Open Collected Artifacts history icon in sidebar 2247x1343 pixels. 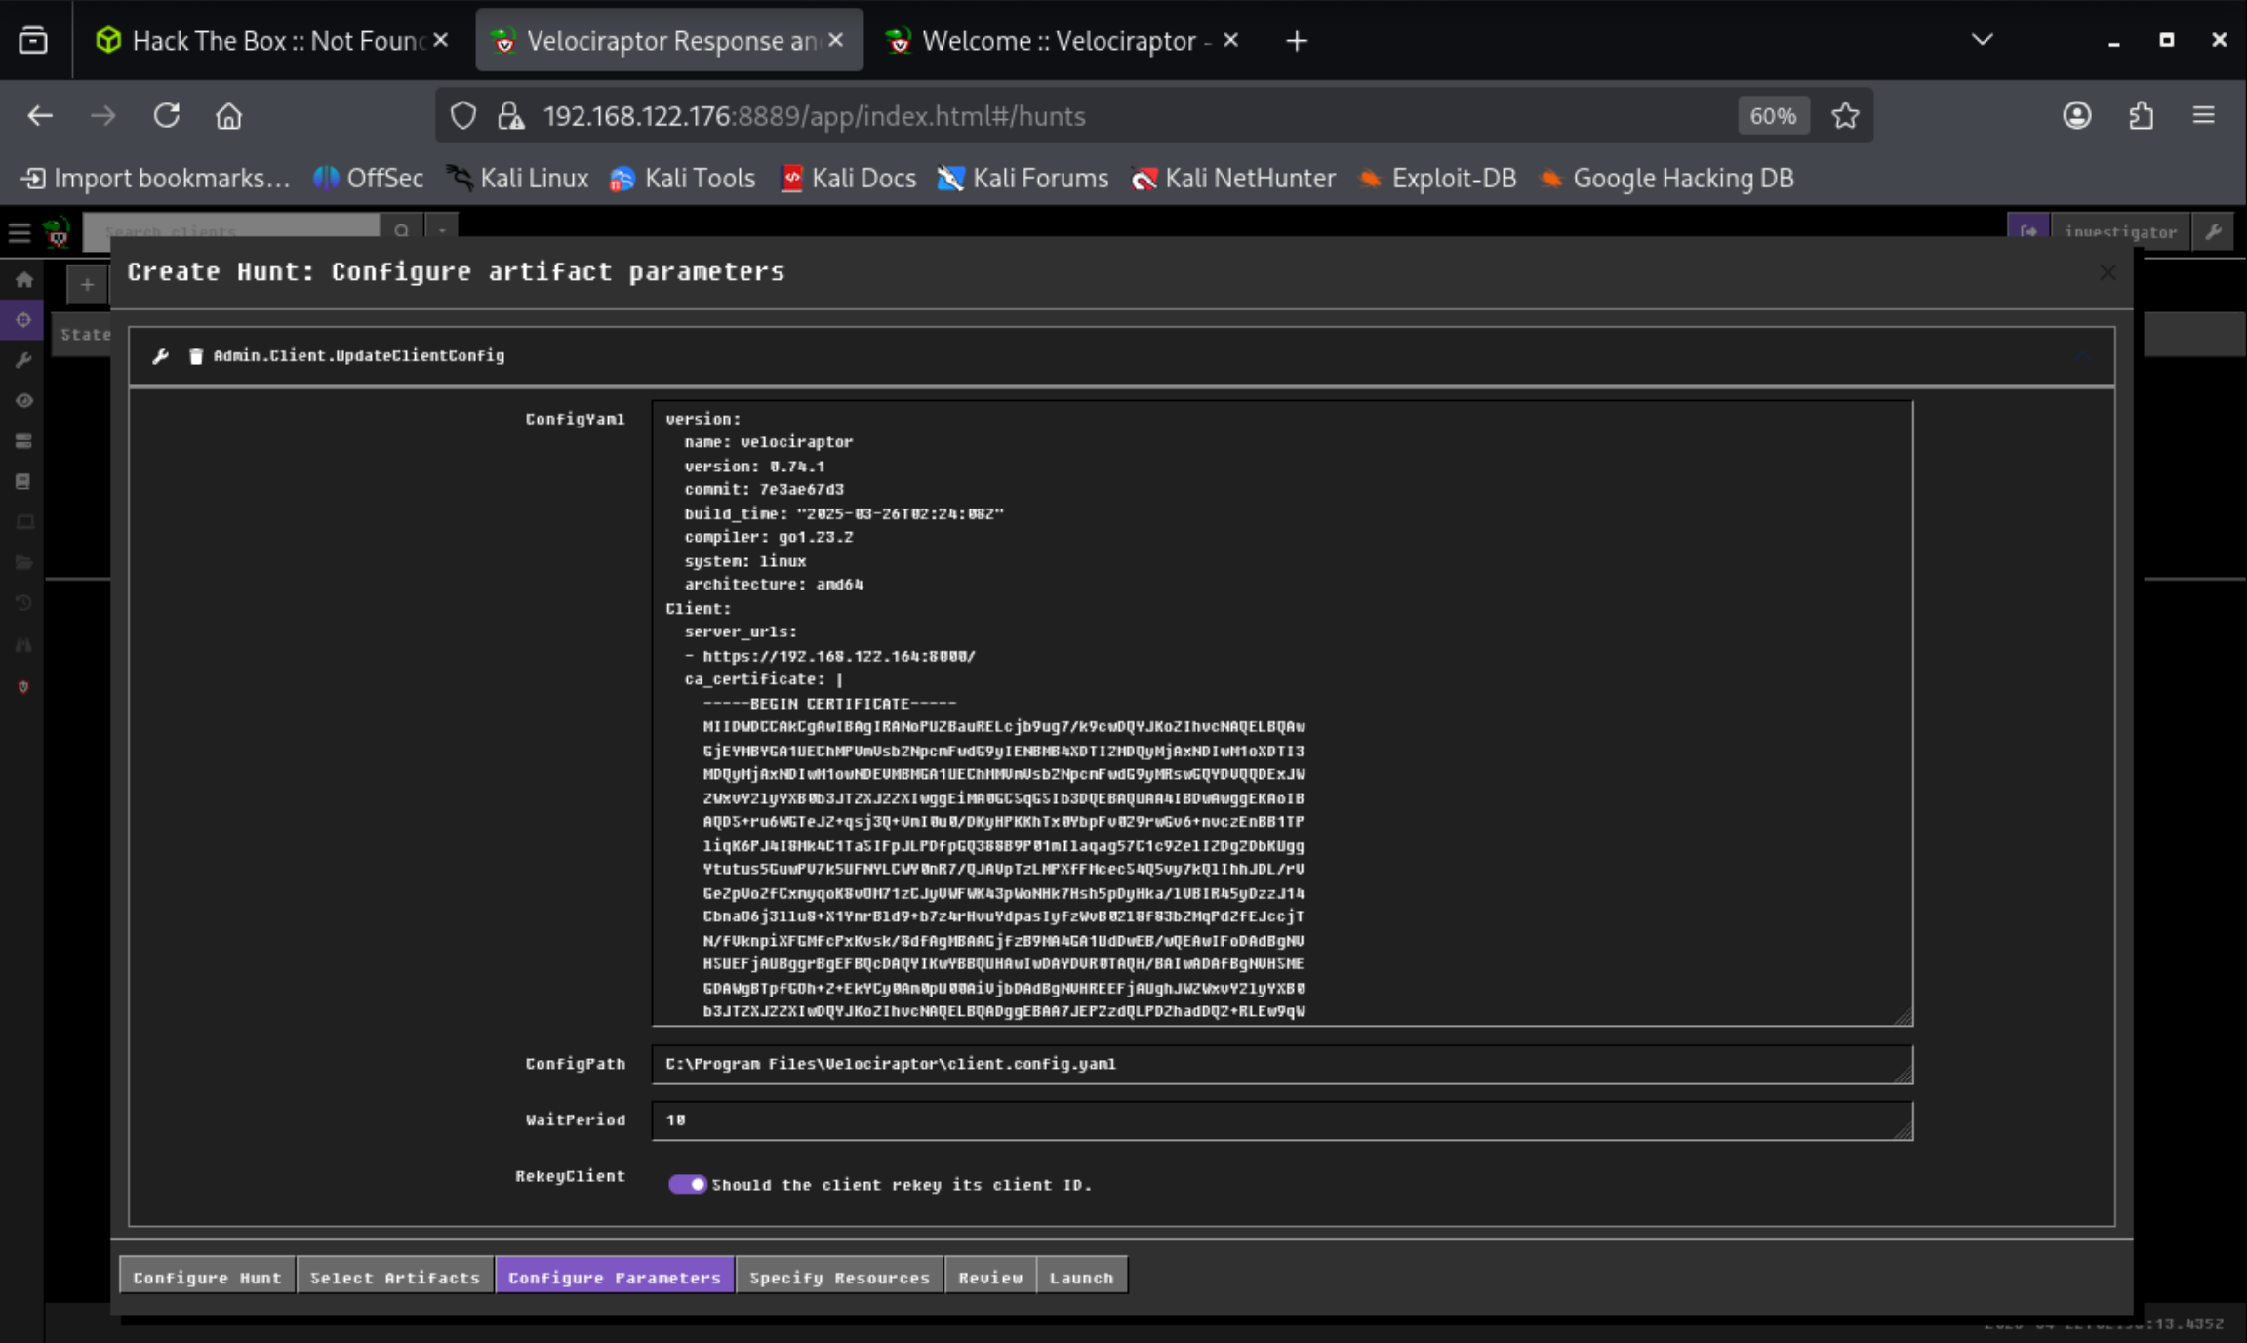pos(24,603)
